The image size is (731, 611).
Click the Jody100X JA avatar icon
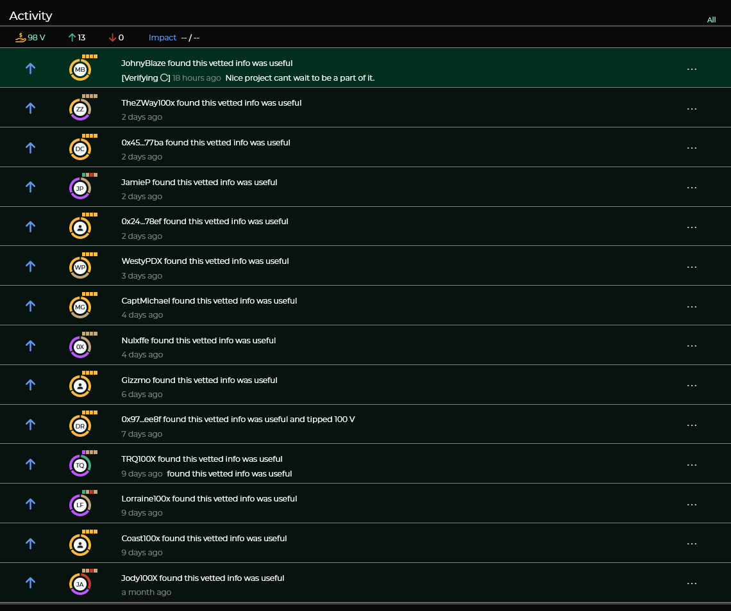pyautogui.click(x=80, y=584)
